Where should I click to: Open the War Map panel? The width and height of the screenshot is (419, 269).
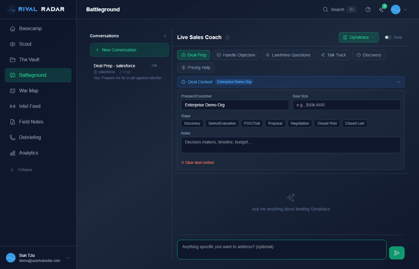tap(28, 91)
